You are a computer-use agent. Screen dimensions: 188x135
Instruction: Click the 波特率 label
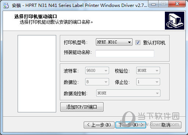click(x=71, y=71)
